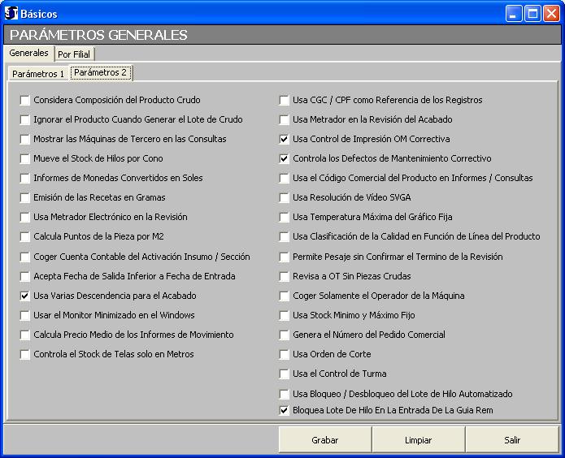Select the Generales tab
Image resolution: width=565 pixels, height=458 pixels.
tap(29, 54)
